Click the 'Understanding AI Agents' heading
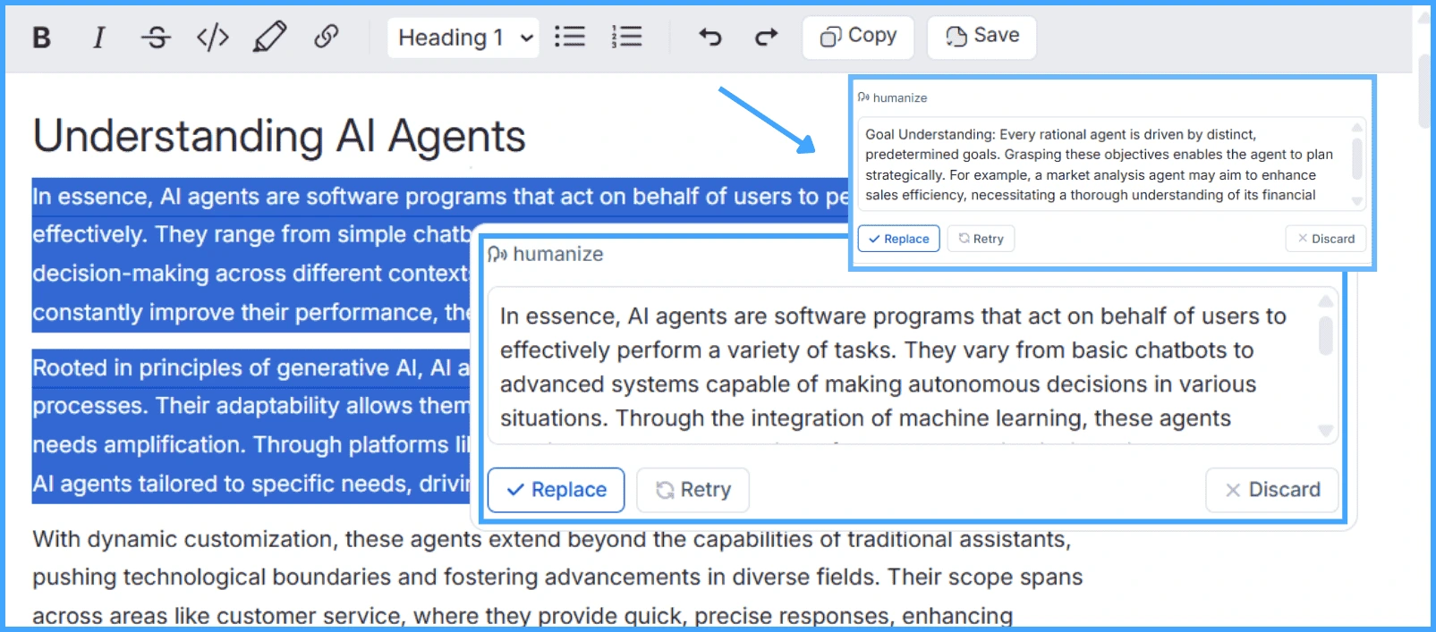The image size is (1436, 632). (x=279, y=137)
